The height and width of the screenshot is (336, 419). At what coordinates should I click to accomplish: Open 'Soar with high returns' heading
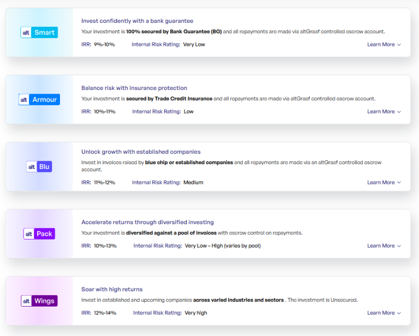coord(112,289)
